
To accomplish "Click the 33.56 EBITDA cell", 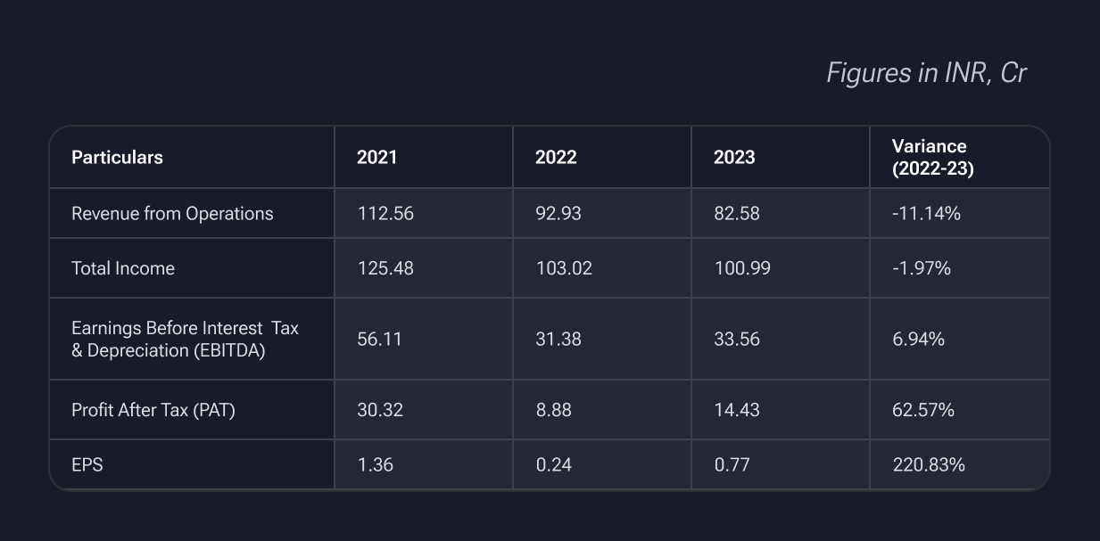I will click(x=737, y=340).
